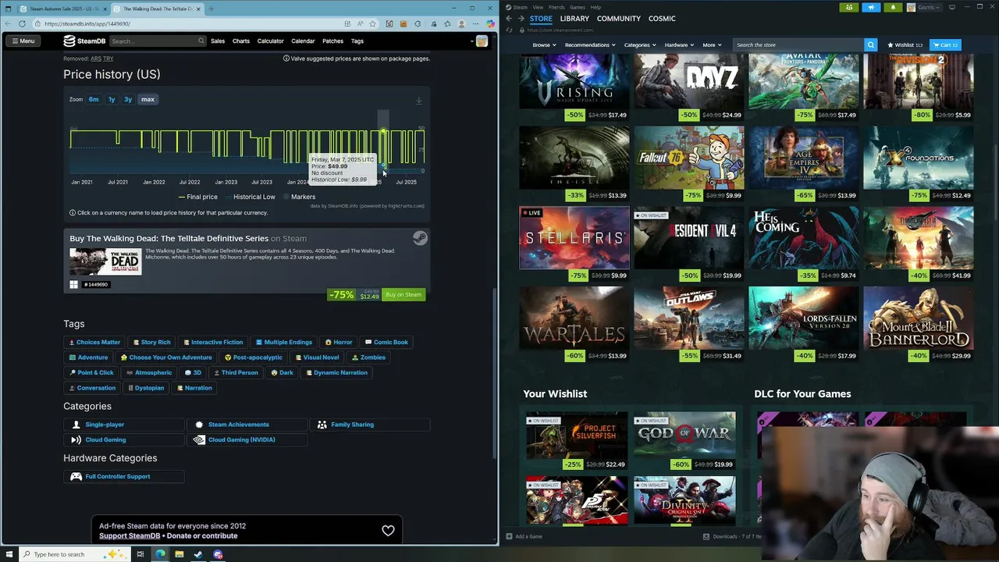Click blue announcements megaphone icon in Steam
This screenshot has width=999, height=562.
click(x=871, y=7)
